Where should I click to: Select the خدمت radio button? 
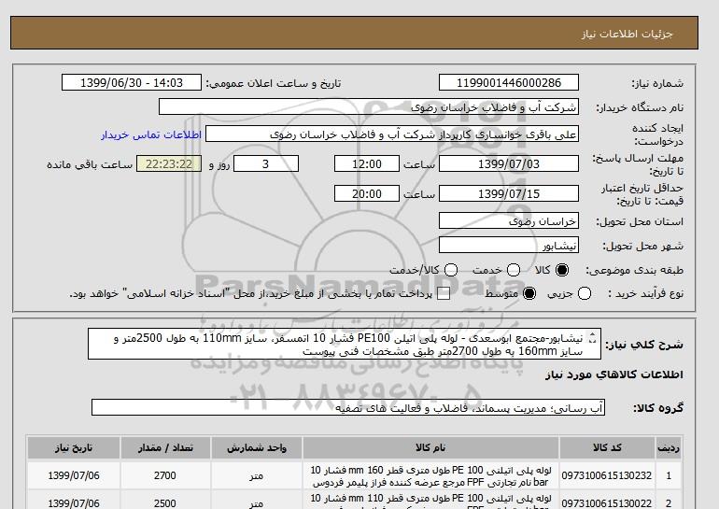pos(514,270)
